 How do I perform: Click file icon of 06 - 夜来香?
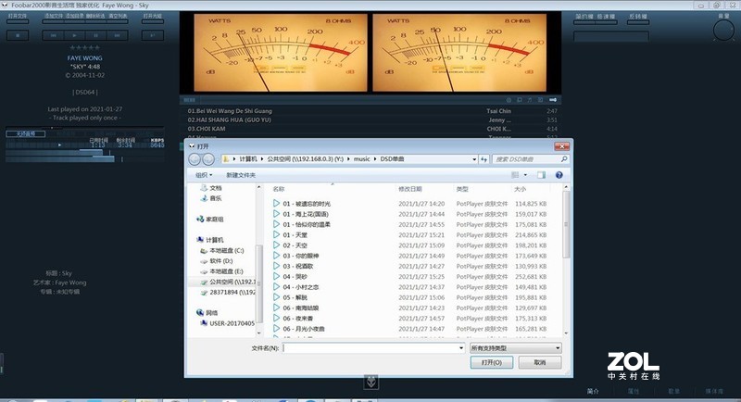click(276, 319)
